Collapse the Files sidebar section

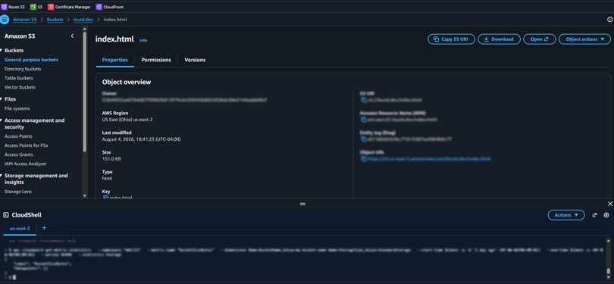click(2, 99)
